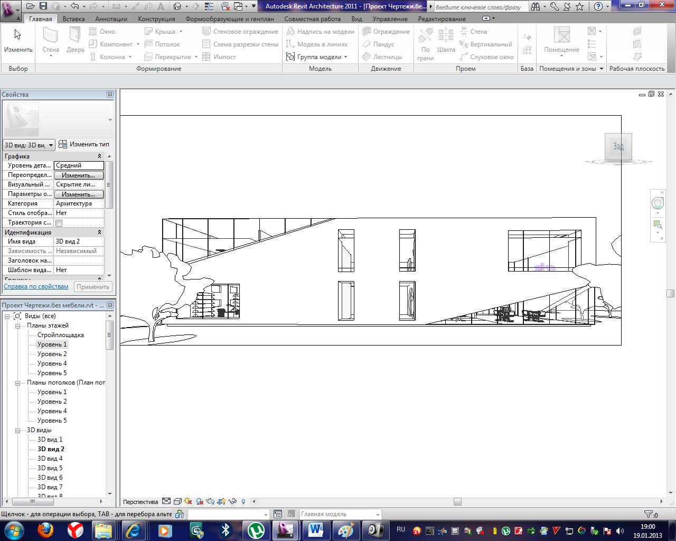The image size is (676, 541).
Task: Collapse the Идентификация properties section
Action: click(99, 232)
